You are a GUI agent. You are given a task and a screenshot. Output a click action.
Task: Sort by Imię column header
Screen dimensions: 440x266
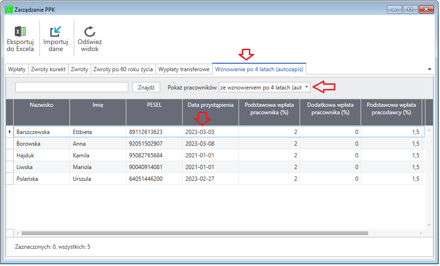coord(98,112)
